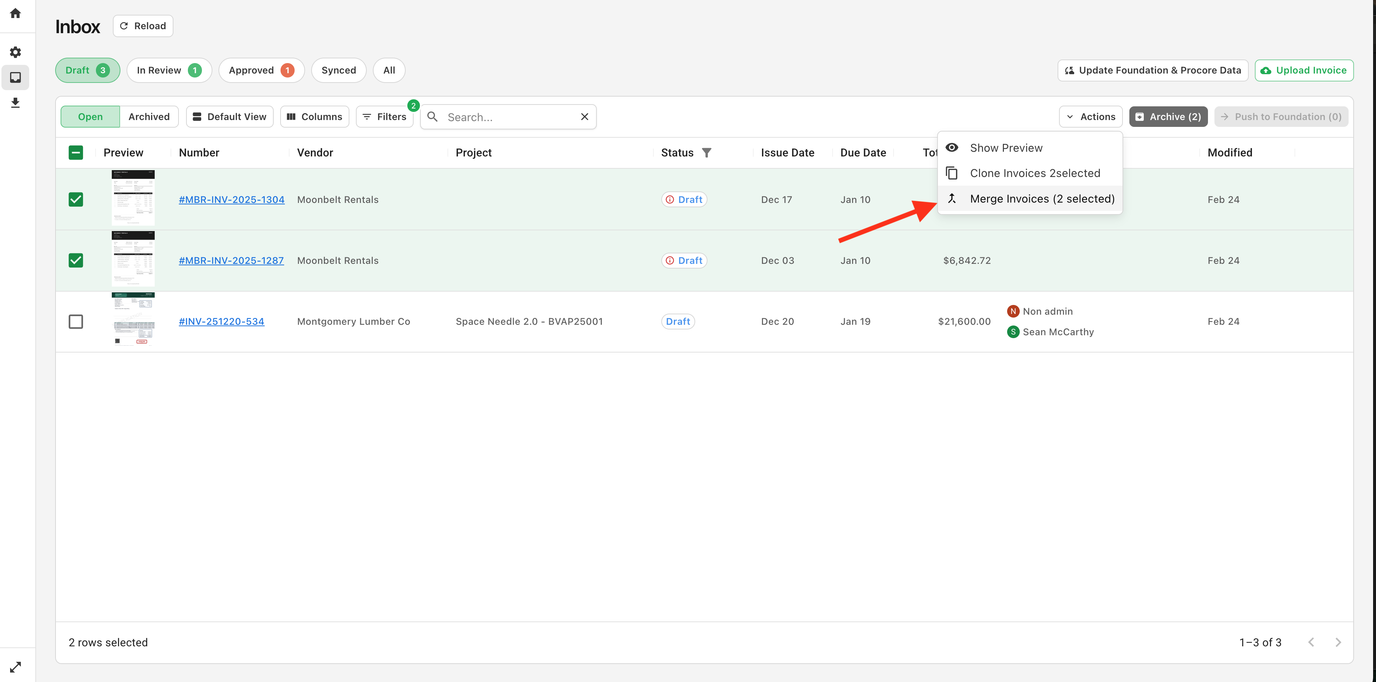This screenshot has height=682, width=1376.
Task: Click the Reload button
Action: tap(143, 26)
